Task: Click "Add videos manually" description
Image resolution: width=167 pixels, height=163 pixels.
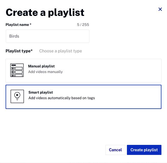Action: click(45, 72)
